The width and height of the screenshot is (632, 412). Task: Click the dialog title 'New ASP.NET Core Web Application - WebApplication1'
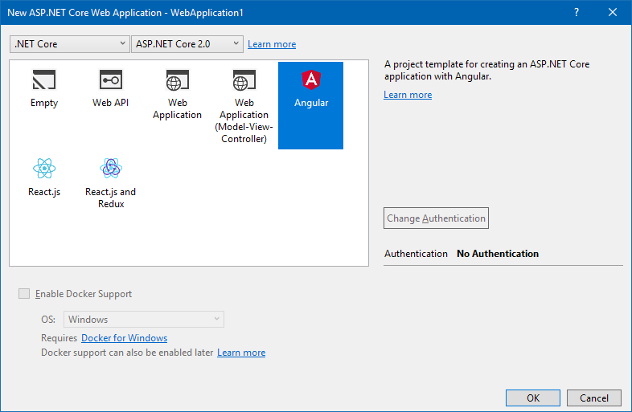tap(125, 13)
